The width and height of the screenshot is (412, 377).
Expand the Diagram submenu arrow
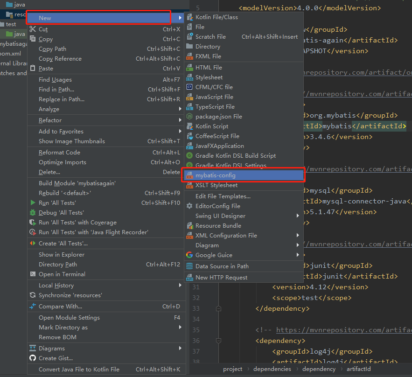(298, 245)
